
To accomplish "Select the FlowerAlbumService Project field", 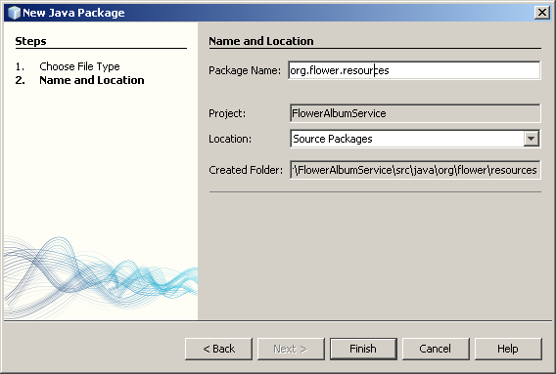I will pos(415,113).
